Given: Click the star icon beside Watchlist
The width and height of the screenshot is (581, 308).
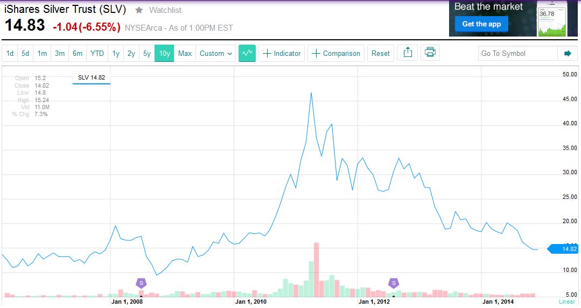Looking at the screenshot, I should coord(139,10).
